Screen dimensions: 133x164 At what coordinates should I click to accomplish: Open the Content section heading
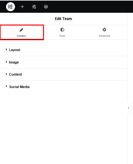click(x=15, y=74)
